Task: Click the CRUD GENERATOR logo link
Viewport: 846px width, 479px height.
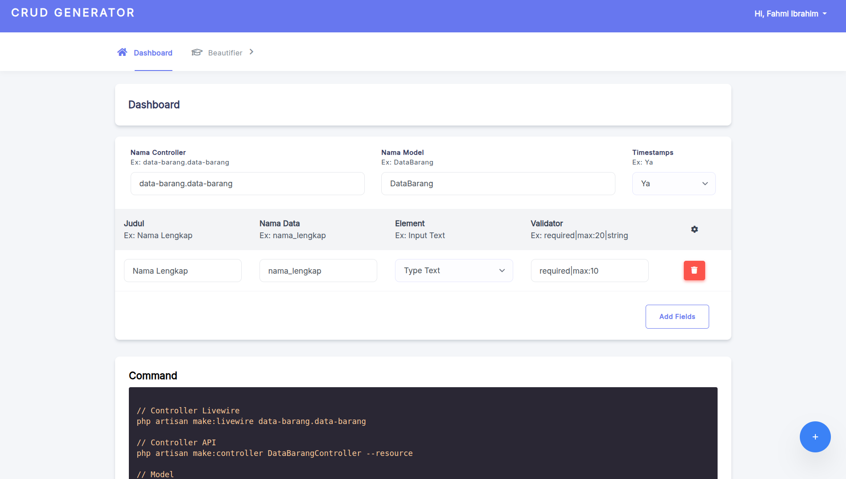Action: pos(73,13)
